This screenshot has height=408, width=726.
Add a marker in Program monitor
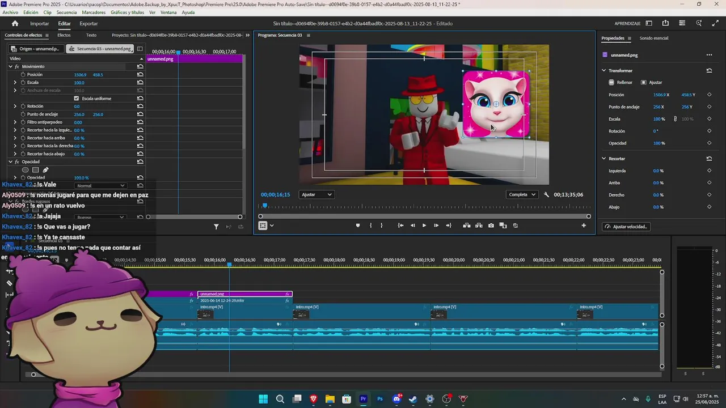[x=357, y=226]
